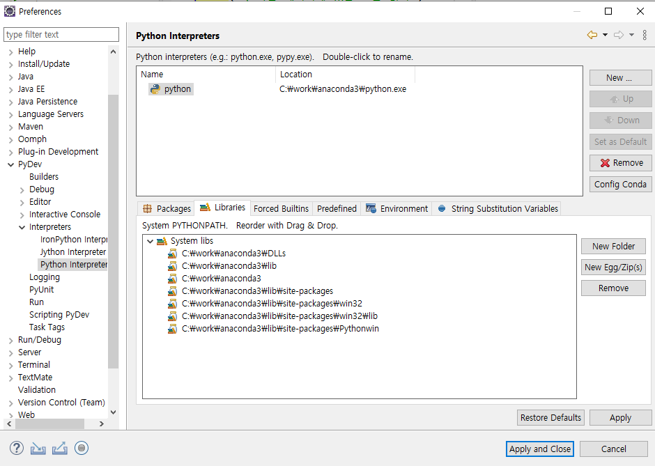The height and width of the screenshot is (466, 655).
Task: Open the view menu three-dots icon
Action: click(645, 35)
